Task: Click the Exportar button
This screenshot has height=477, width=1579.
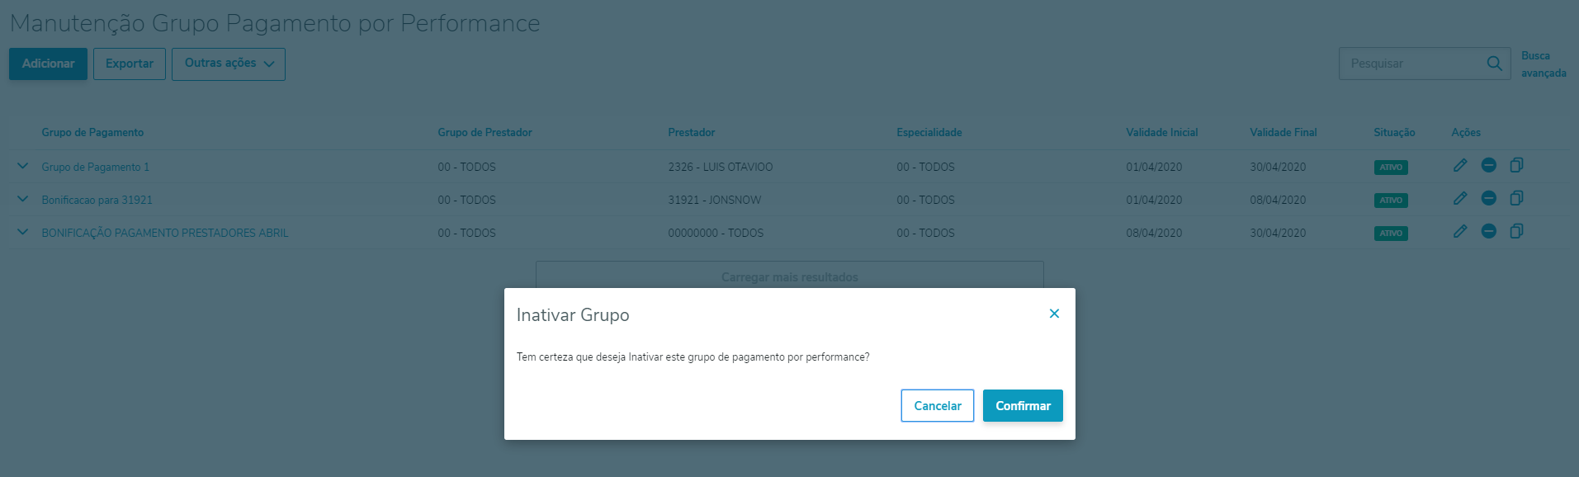Action: [x=130, y=64]
